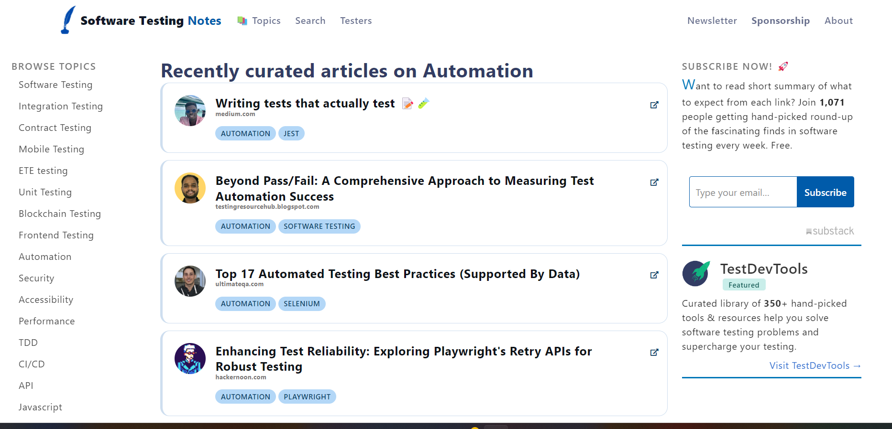This screenshot has width=892, height=429.
Task: Focus the Type your email field
Action: tap(743, 192)
